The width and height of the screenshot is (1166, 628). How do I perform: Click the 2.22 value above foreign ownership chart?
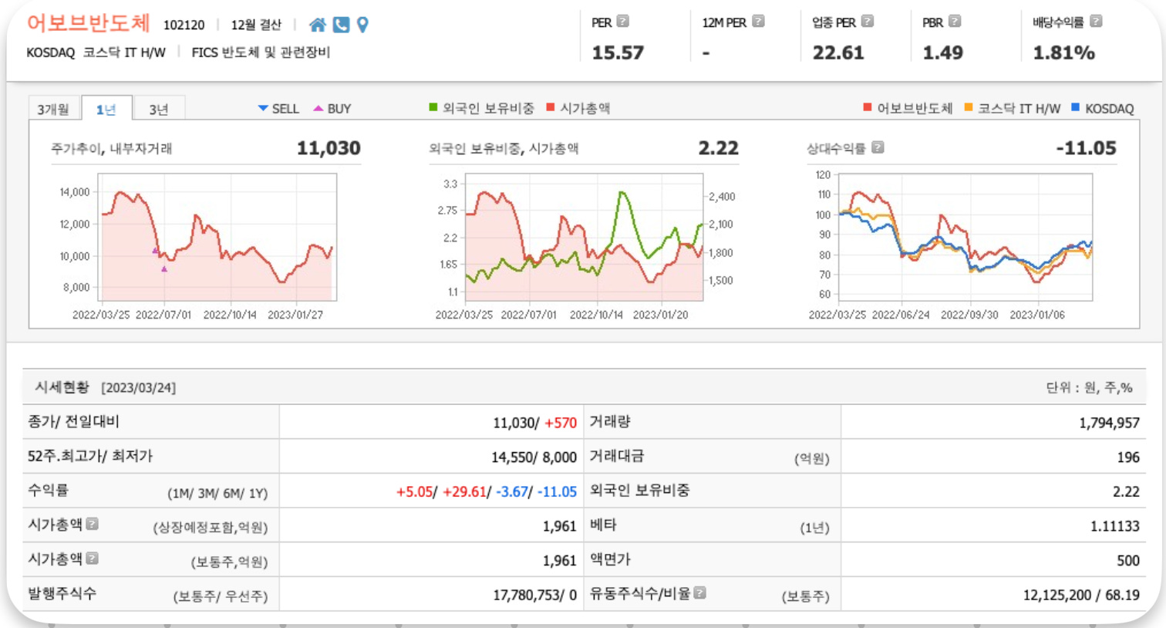(x=719, y=148)
